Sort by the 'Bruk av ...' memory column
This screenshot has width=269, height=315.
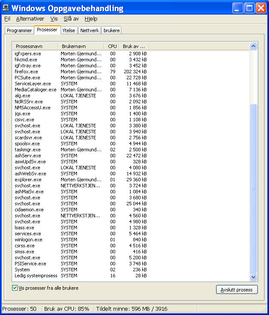click(x=134, y=46)
